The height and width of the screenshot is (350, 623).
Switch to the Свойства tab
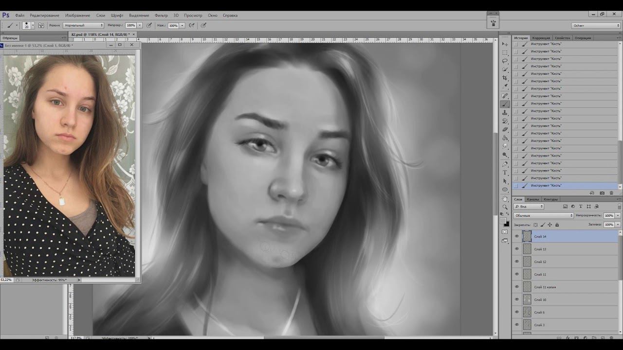point(562,38)
